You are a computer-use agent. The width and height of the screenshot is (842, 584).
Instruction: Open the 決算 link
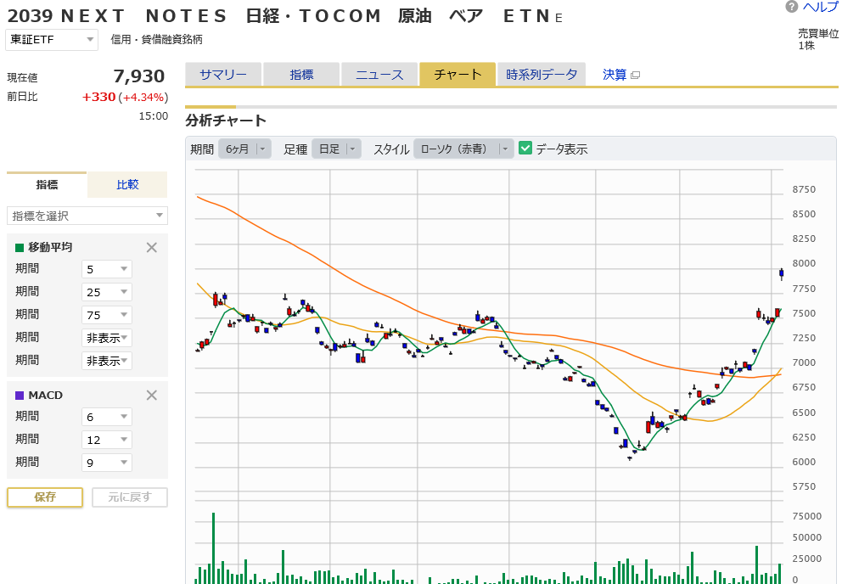(x=615, y=75)
